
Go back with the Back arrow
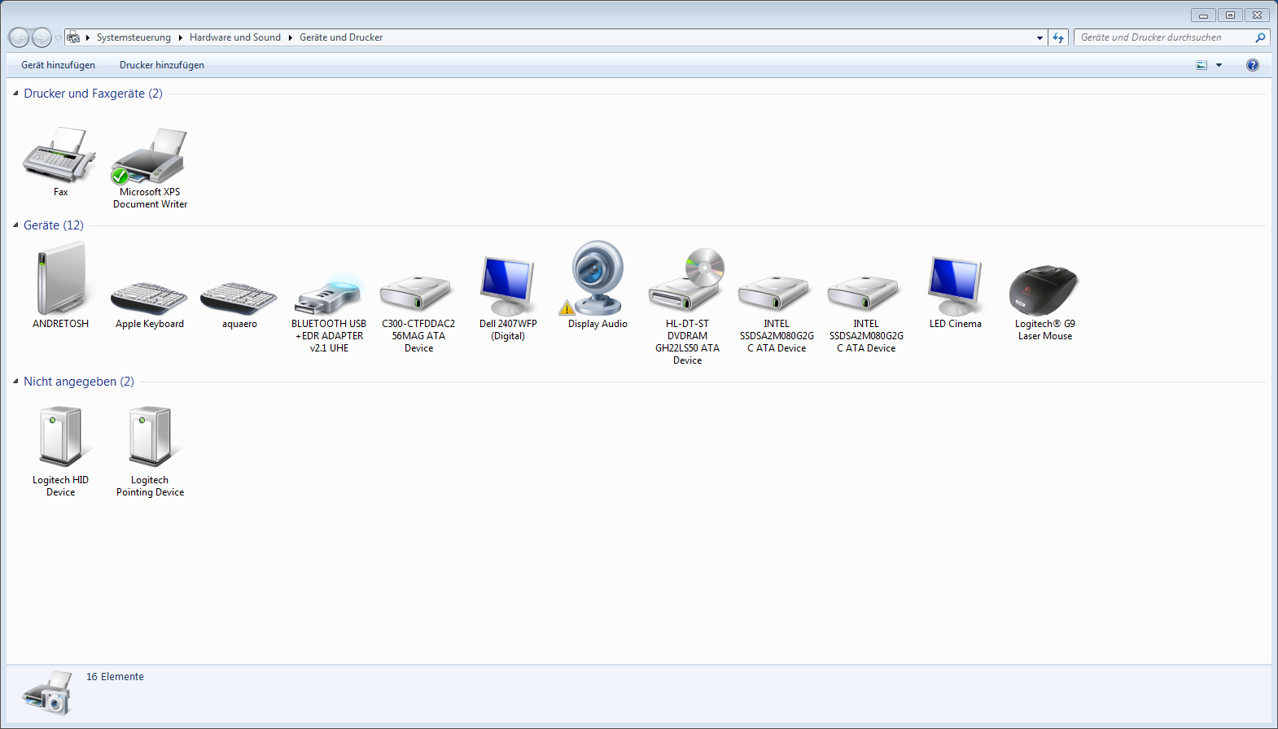19,37
